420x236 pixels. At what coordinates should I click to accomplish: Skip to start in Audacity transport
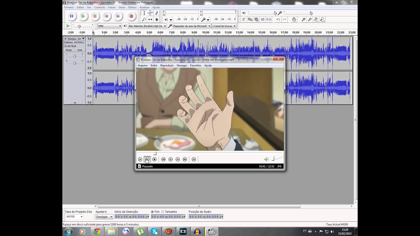[106, 16]
